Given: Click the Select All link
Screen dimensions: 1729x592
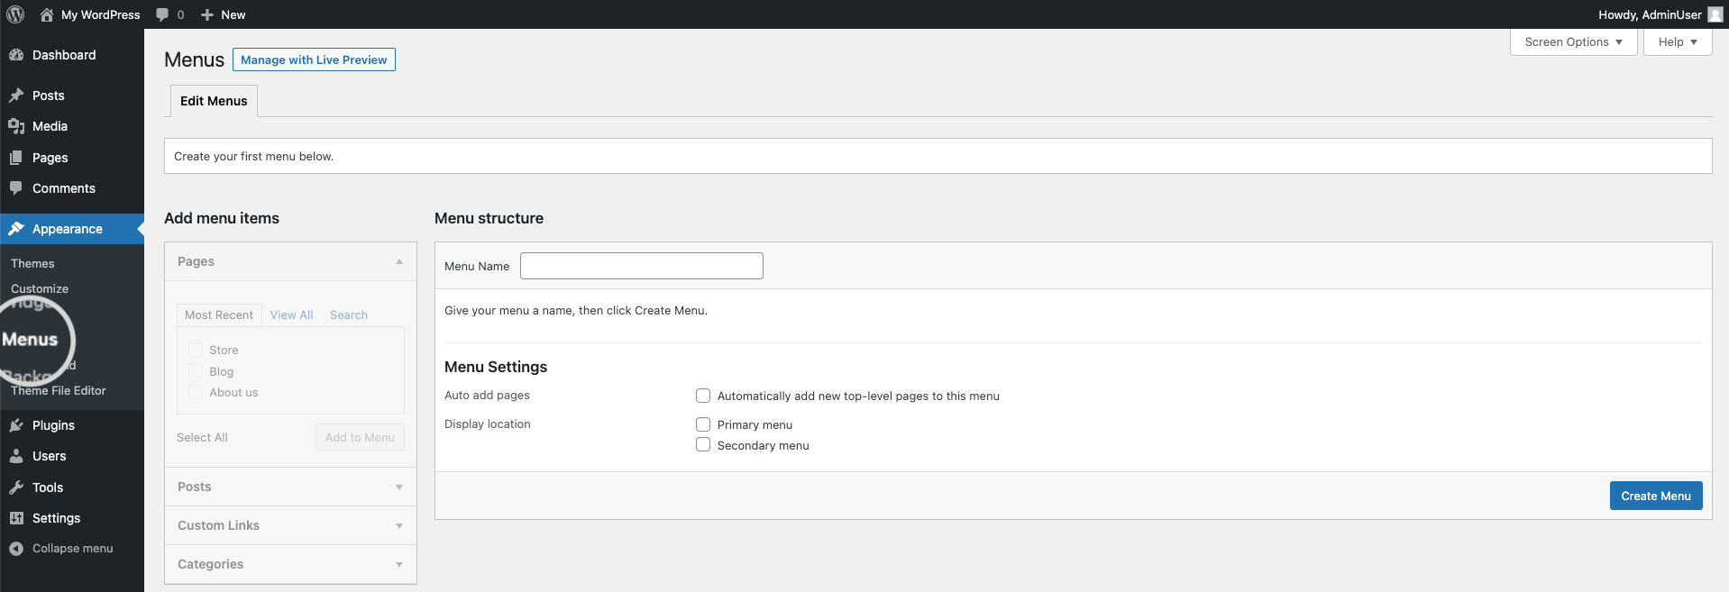Looking at the screenshot, I should click(x=202, y=437).
